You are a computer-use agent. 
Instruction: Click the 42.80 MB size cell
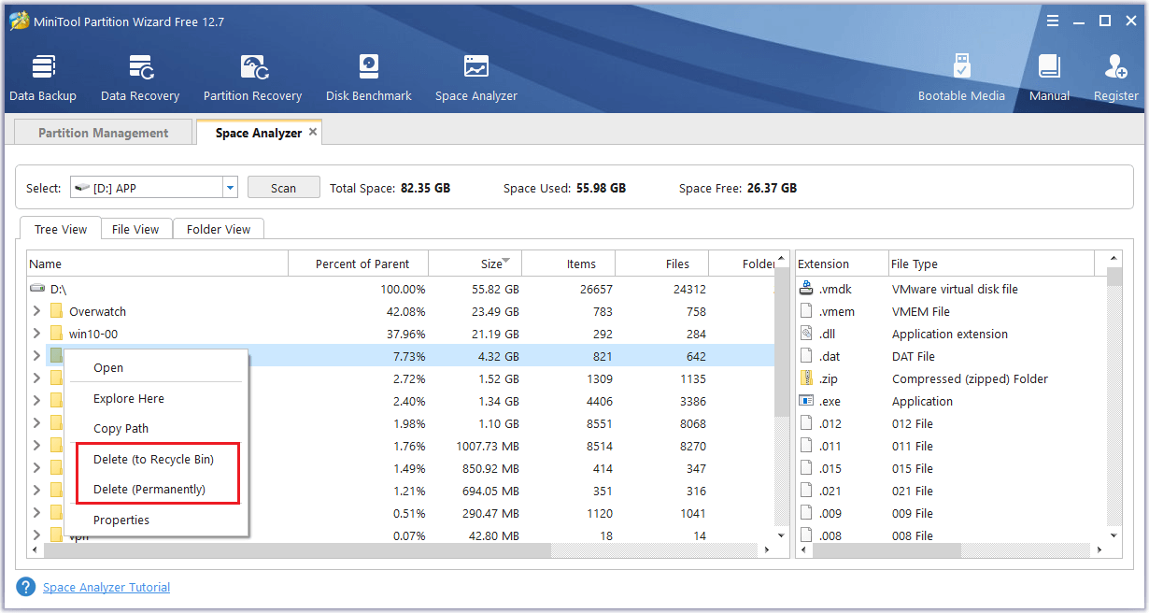click(x=495, y=535)
